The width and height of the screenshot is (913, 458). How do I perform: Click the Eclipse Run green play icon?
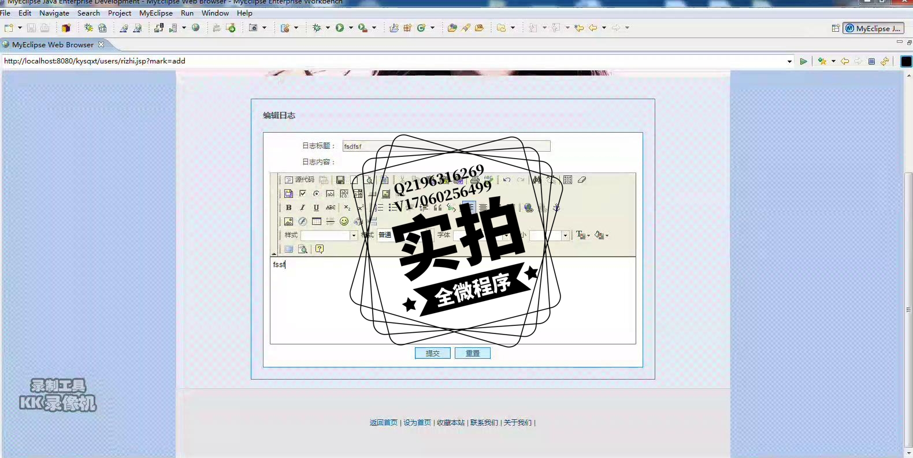[x=340, y=28]
